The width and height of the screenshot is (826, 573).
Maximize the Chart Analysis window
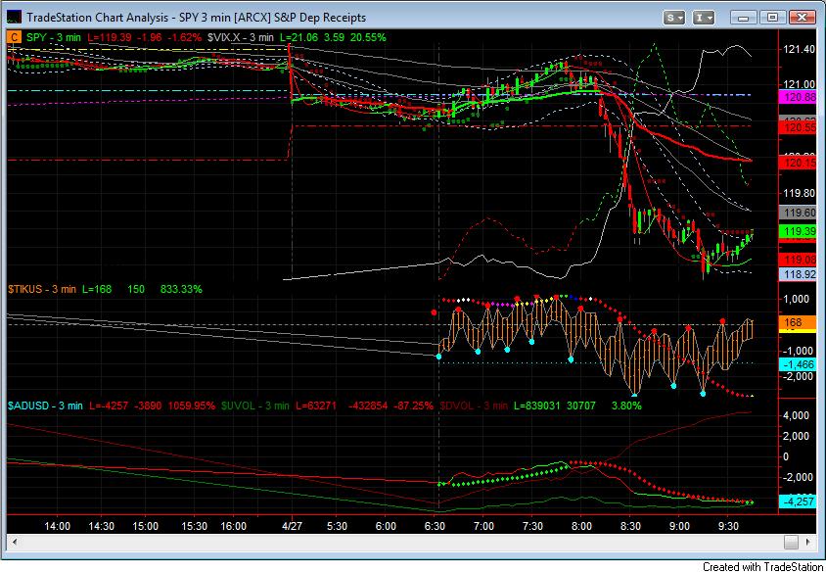click(x=773, y=18)
